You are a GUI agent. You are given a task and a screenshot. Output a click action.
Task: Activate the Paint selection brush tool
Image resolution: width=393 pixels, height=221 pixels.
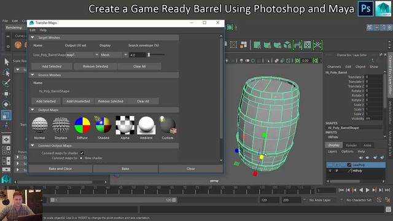(x=6, y=83)
